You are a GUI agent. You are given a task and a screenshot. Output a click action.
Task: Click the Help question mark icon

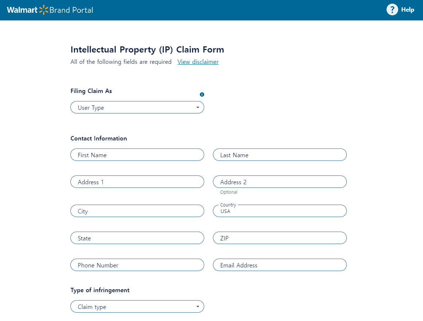392,10
